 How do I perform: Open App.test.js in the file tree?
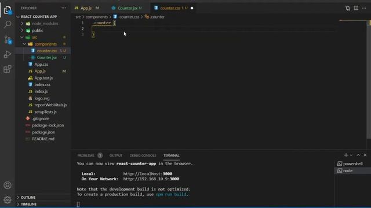[x=43, y=78]
